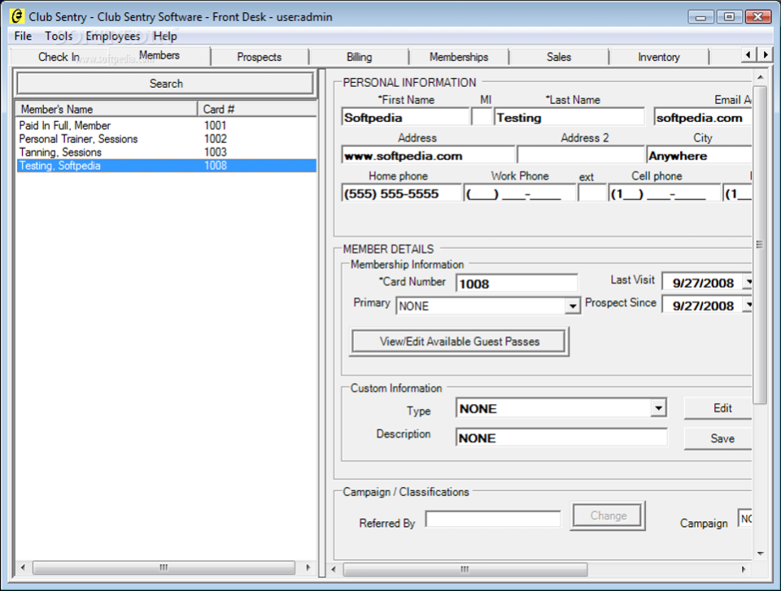
Task: Open the Tools menu
Action: click(x=59, y=36)
